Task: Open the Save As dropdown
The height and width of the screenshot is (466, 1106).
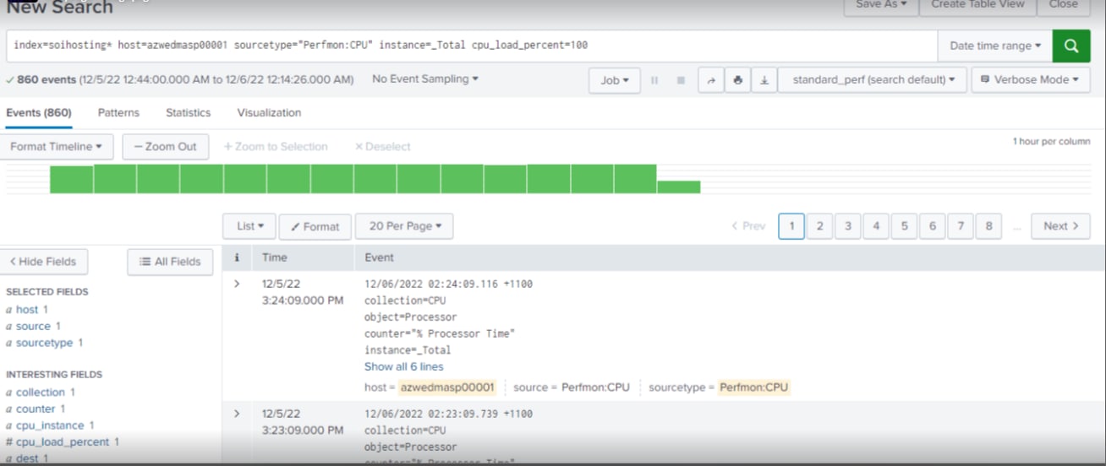Action: coord(880,6)
